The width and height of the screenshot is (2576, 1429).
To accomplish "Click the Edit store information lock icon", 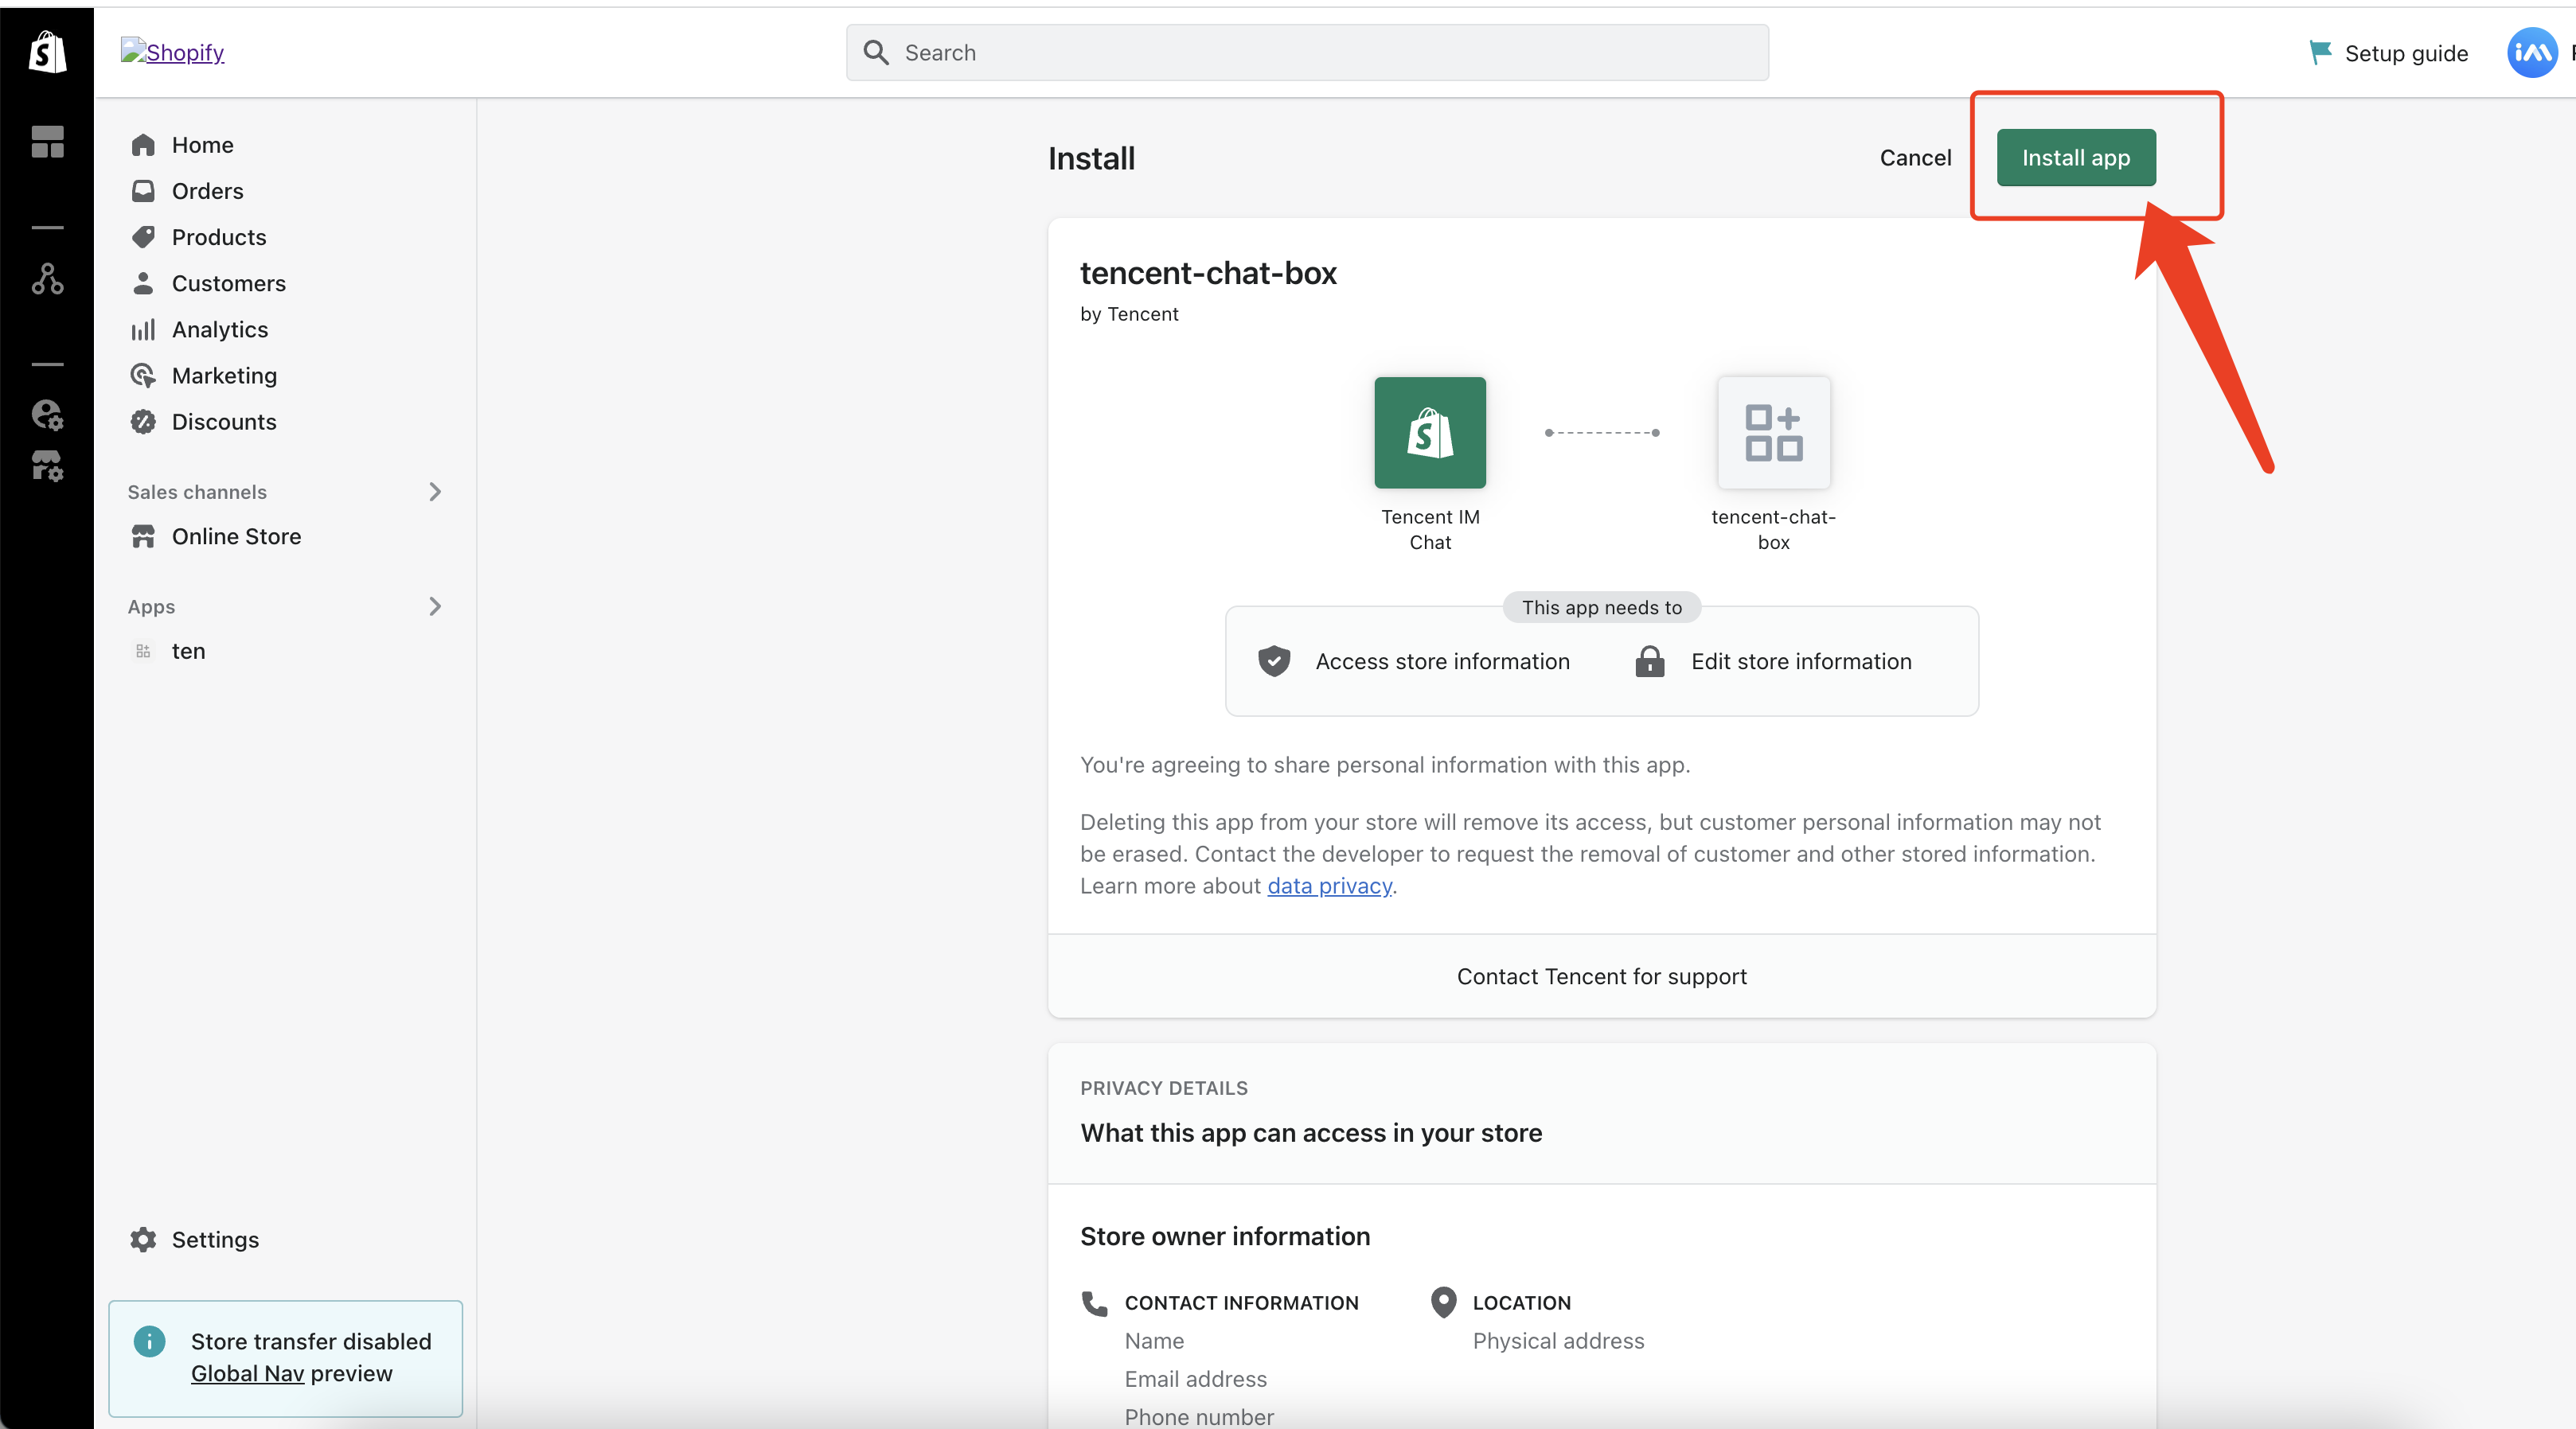I will [x=1649, y=661].
